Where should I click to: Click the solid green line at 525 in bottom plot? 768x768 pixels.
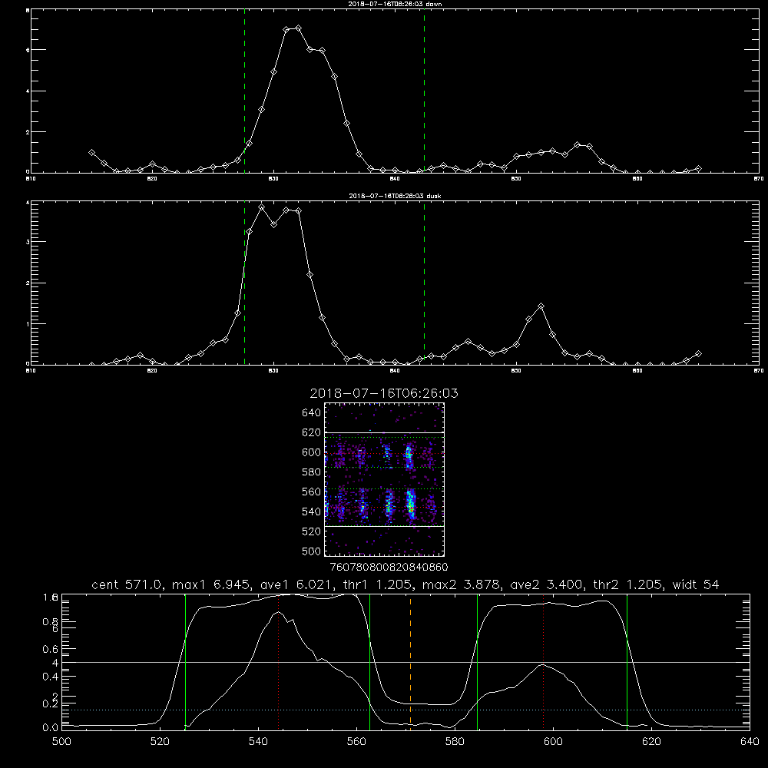point(185,662)
